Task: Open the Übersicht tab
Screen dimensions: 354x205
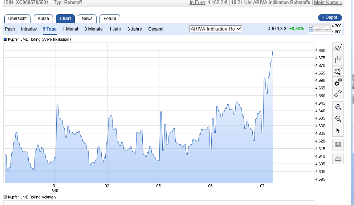Action: coord(17,19)
